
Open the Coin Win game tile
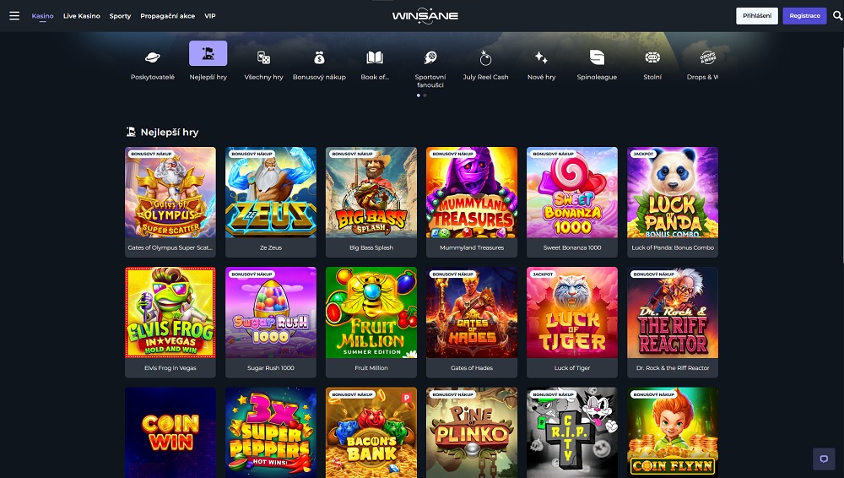170,432
